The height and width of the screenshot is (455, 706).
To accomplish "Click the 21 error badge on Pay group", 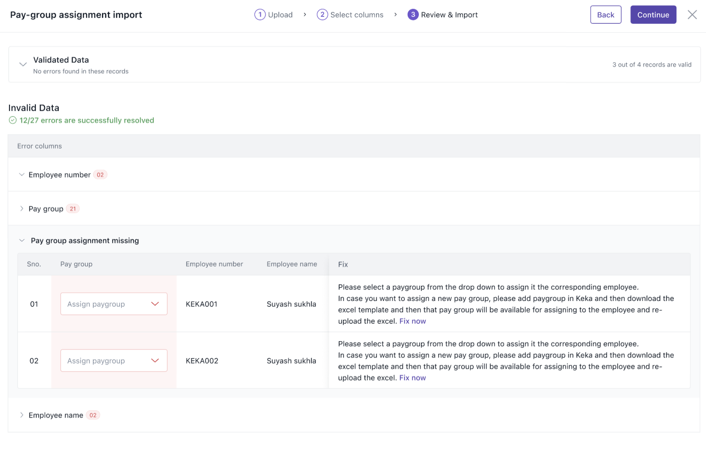I will point(72,209).
